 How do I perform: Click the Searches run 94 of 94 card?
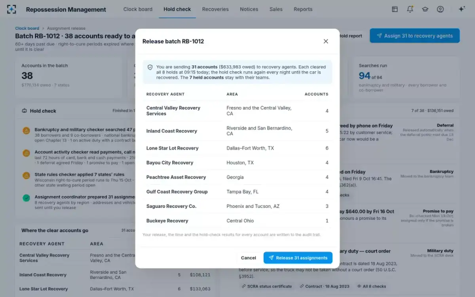coord(407,78)
